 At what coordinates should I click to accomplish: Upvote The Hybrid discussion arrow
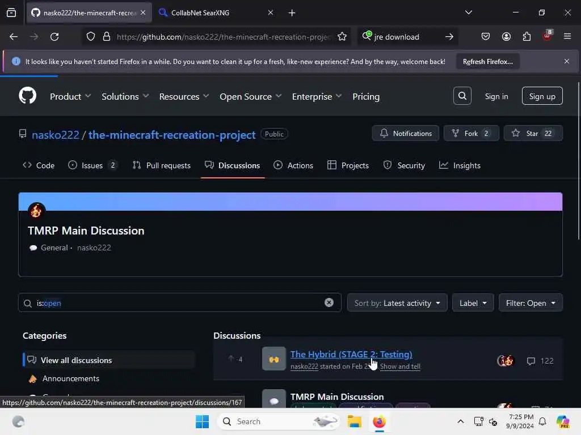pyautogui.click(x=231, y=358)
